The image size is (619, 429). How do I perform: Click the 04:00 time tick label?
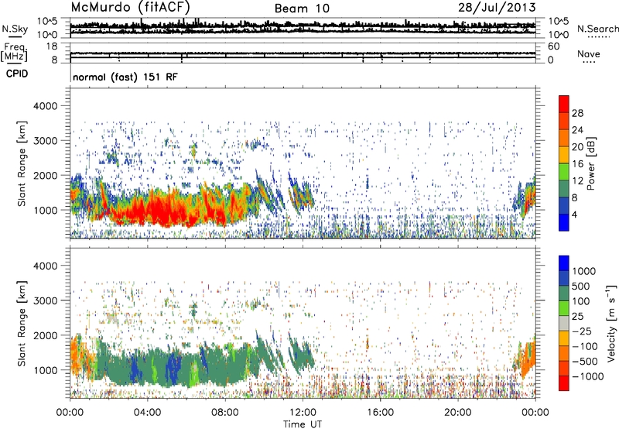point(147,413)
